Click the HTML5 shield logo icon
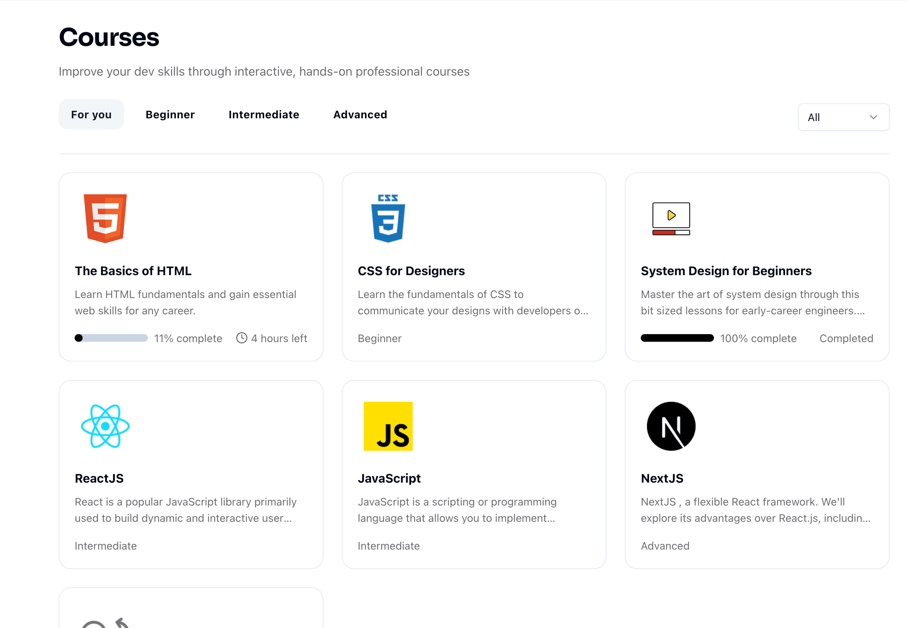 105,218
